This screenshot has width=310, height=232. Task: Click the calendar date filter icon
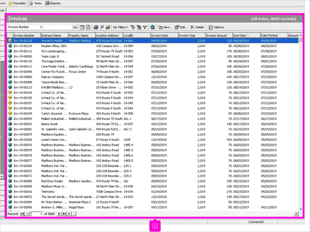[x=82, y=27]
